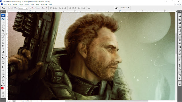Open the Character panel icon in dock

(x=180, y=75)
